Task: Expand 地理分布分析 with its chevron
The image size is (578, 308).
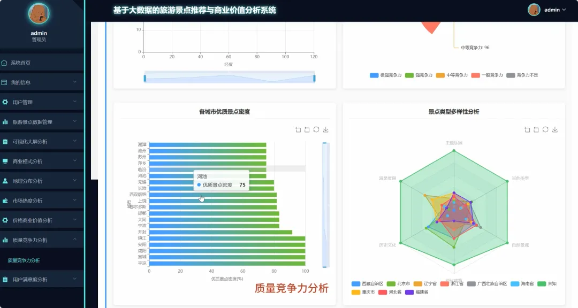Action: [75, 180]
